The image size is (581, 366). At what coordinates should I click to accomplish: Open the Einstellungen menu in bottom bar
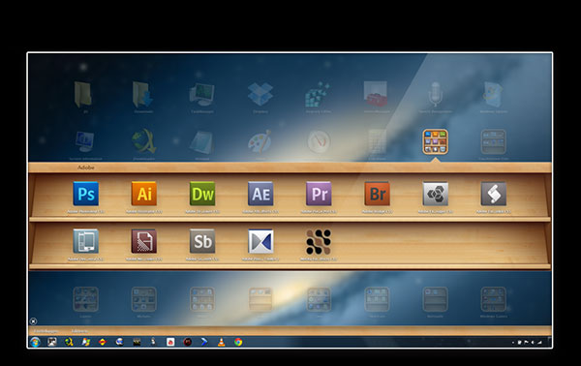[46, 331]
